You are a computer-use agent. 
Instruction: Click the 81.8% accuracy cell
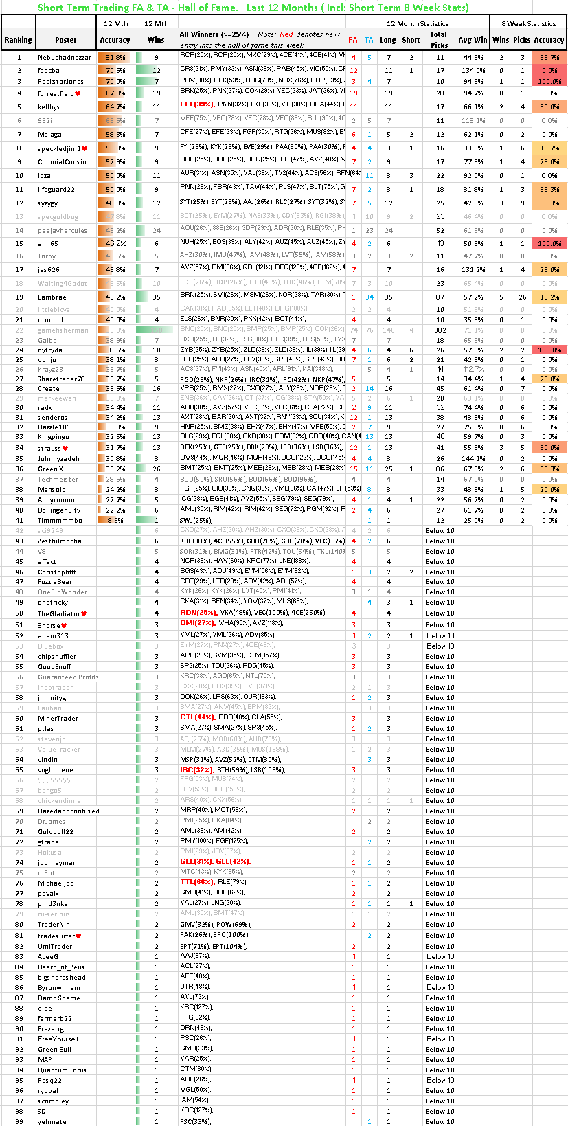(115, 58)
